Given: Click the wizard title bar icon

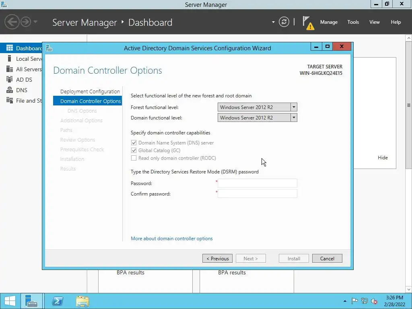Looking at the screenshot, I should [49, 48].
